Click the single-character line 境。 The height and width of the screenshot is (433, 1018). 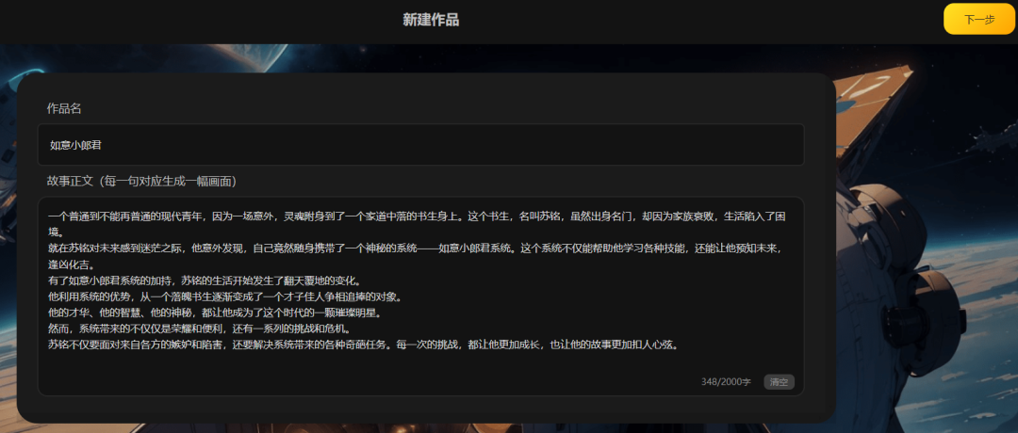click(55, 233)
